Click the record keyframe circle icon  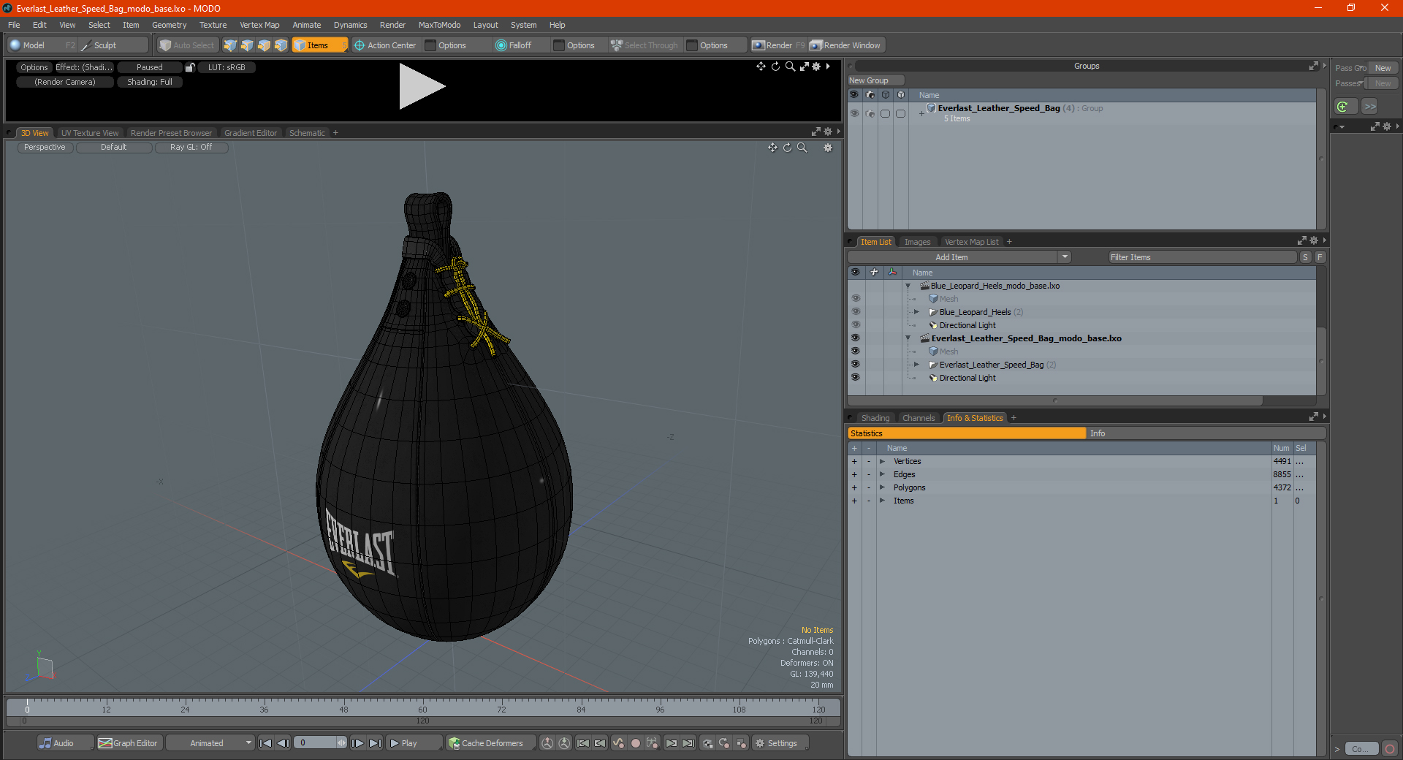[636, 743]
